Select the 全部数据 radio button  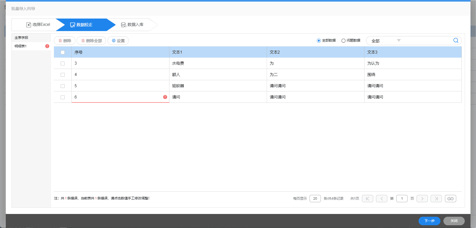[319, 41]
